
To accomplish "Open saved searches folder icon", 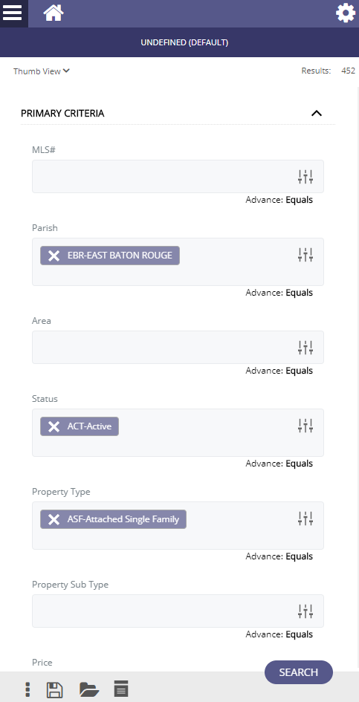I will tap(89, 689).
